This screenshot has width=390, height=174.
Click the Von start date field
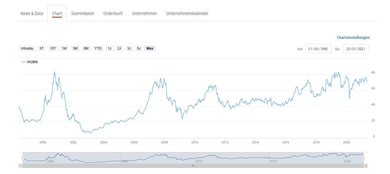(318, 49)
